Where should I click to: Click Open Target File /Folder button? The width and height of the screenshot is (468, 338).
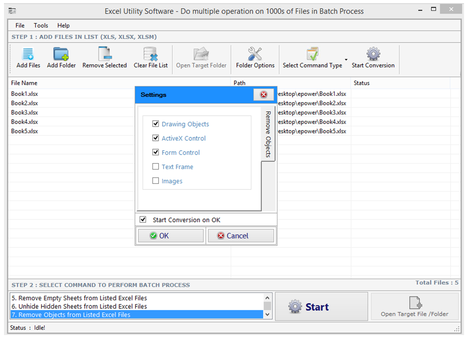pyautogui.click(x=414, y=306)
